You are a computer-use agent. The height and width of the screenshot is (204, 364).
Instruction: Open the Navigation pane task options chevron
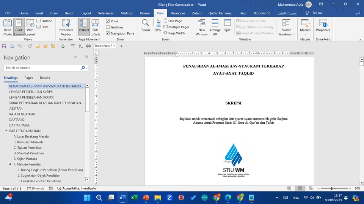(76, 56)
